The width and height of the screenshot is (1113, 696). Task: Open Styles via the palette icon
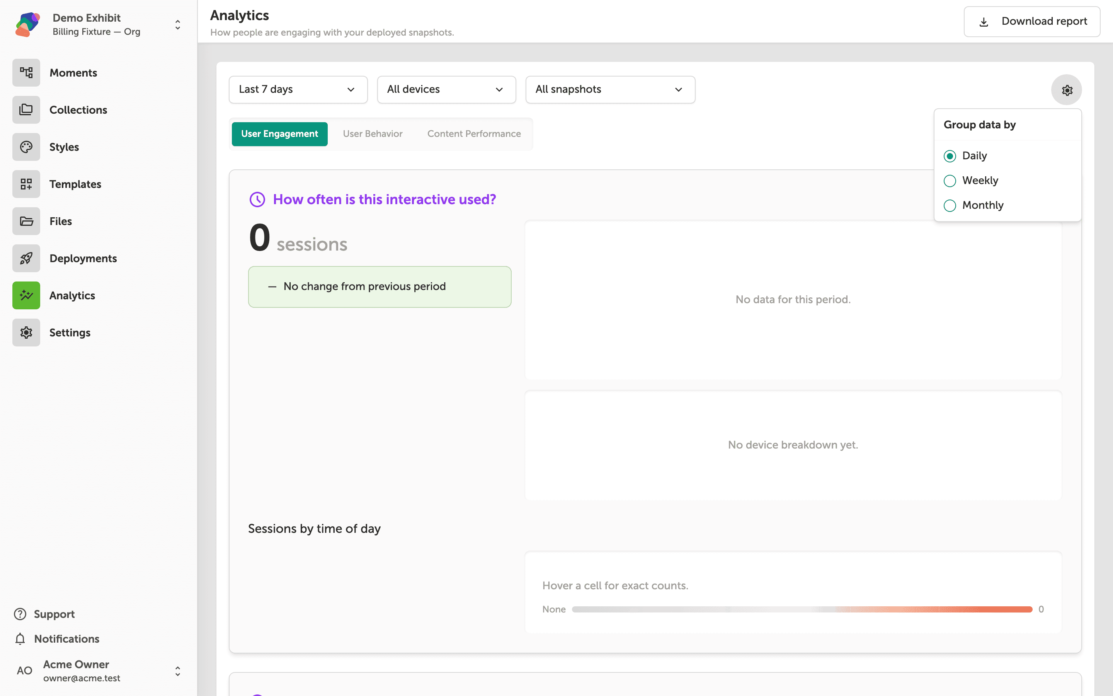(26, 147)
